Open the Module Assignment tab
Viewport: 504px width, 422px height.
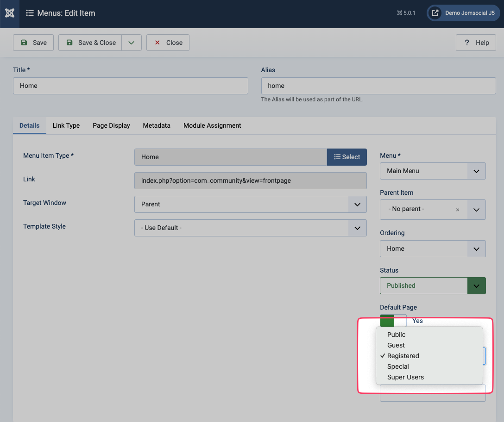[x=212, y=125]
